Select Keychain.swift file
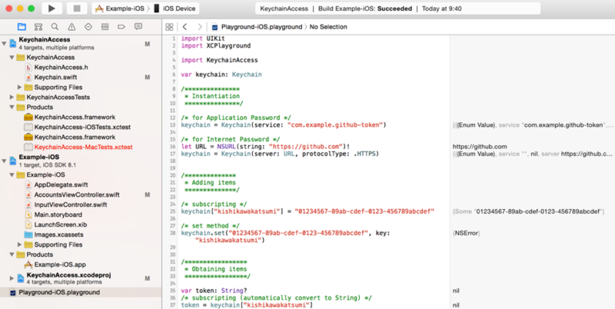 point(55,77)
